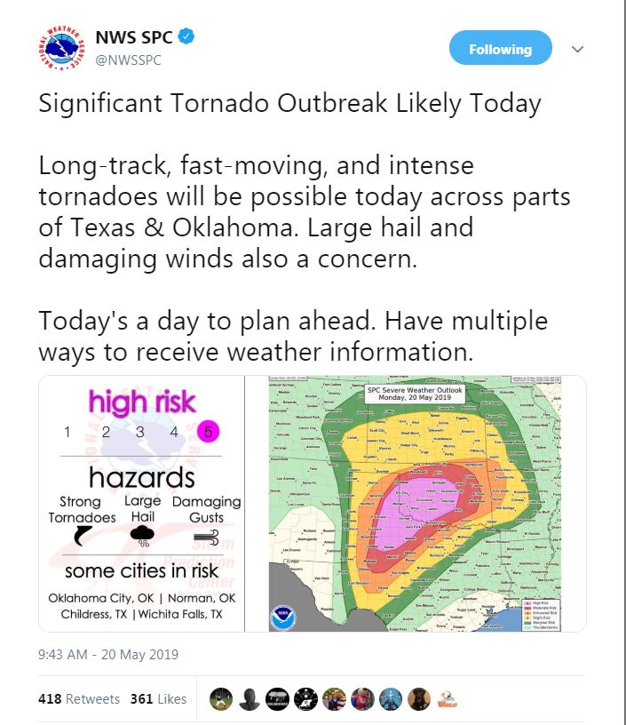This screenshot has width=626, height=725.
Task: Click the last liker avatar, orange logo
Action: 447,699
